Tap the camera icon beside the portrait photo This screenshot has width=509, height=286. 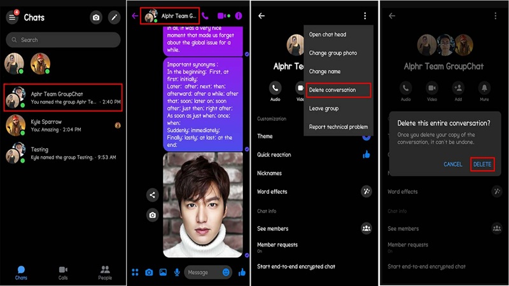point(152,215)
